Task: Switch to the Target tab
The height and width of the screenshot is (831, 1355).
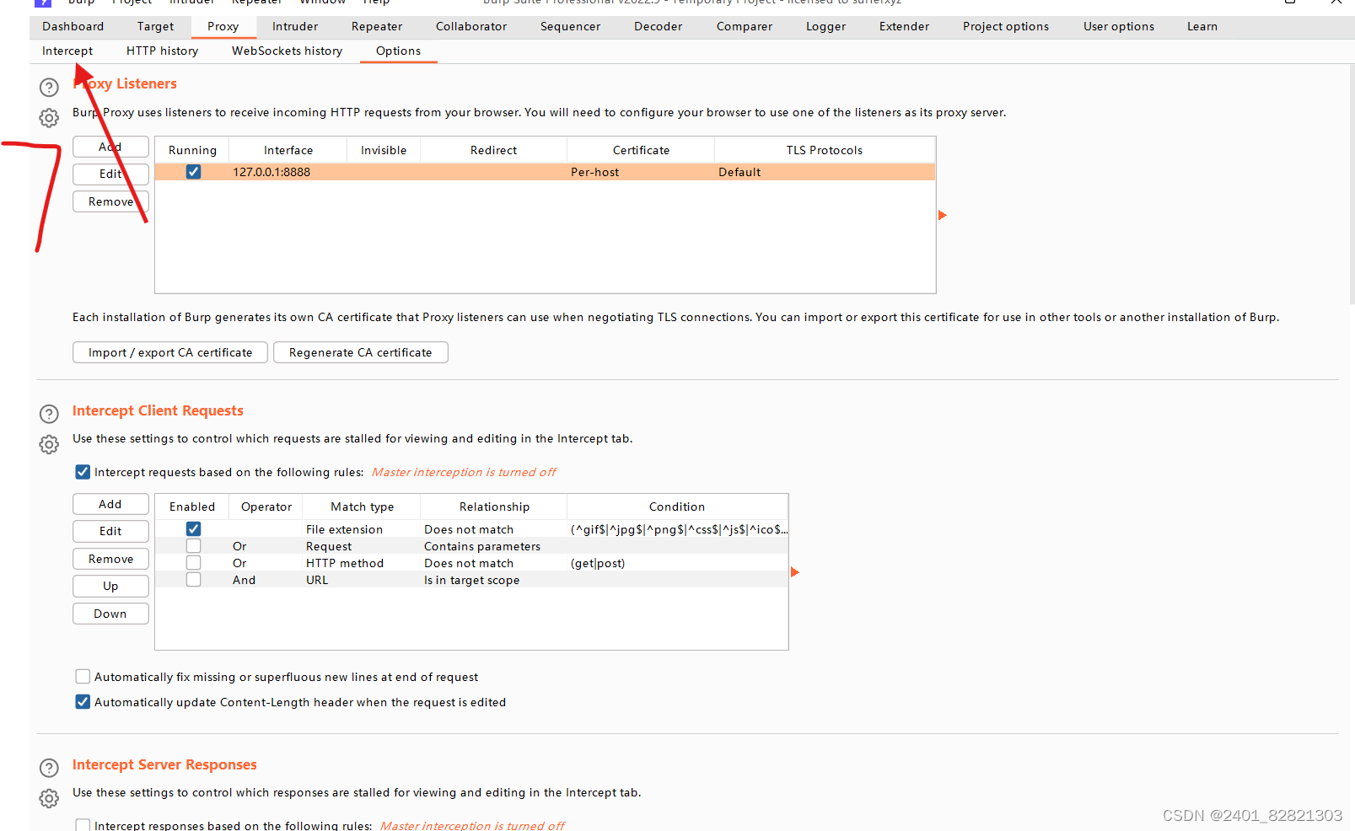Action: pyautogui.click(x=156, y=26)
